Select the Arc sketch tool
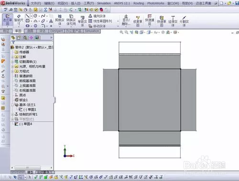The height and width of the screenshot is (181, 239). [x=35, y=21]
